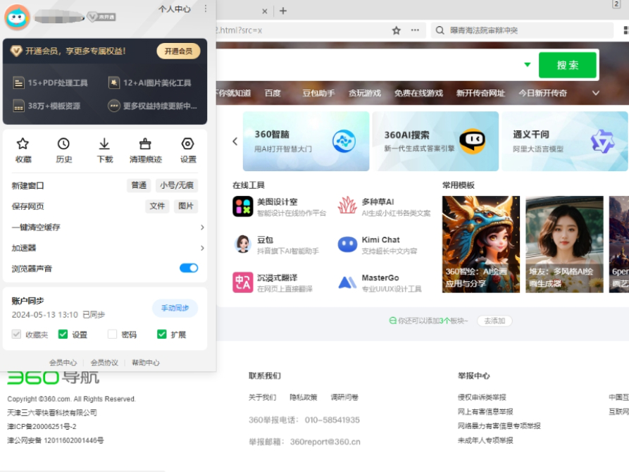Click green 搜索 button
The image size is (629, 472).
(568, 65)
